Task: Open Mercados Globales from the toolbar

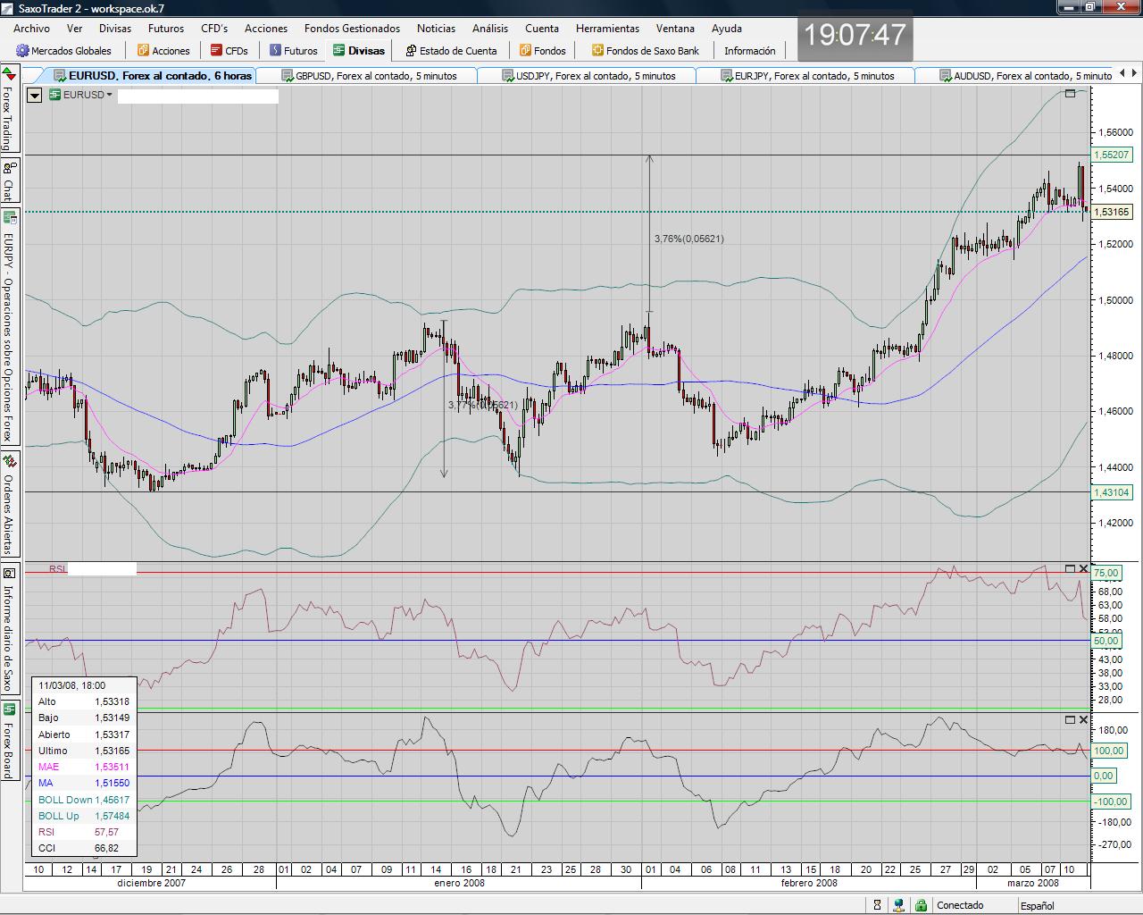Action: coord(64,51)
